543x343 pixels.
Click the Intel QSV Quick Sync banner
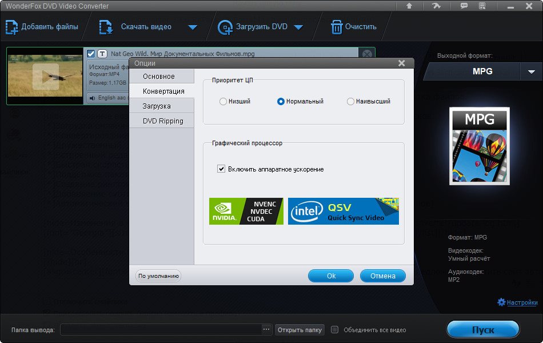(x=343, y=211)
